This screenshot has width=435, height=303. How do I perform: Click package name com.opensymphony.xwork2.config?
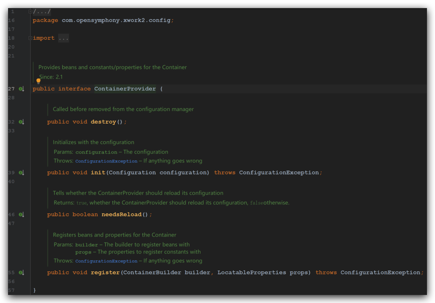click(116, 20)
